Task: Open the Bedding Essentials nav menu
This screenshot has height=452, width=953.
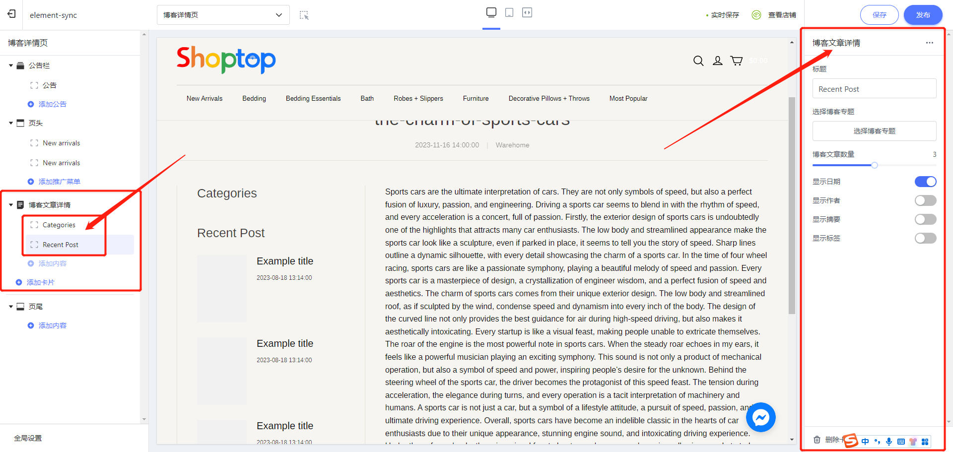Action: (313, 98)
